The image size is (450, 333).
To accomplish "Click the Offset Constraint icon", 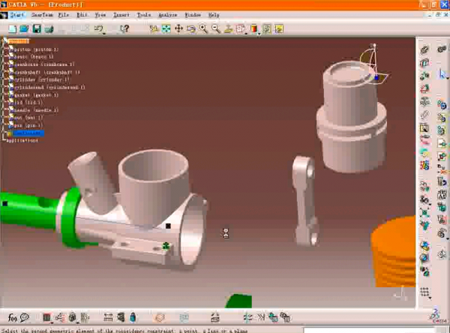I will tap(424, 76).
